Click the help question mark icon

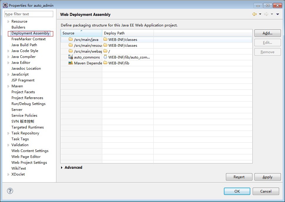coord(10,191)
